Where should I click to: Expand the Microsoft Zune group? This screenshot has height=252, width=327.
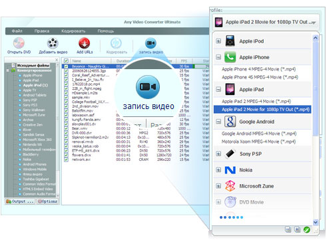click(x=218, y=186)
